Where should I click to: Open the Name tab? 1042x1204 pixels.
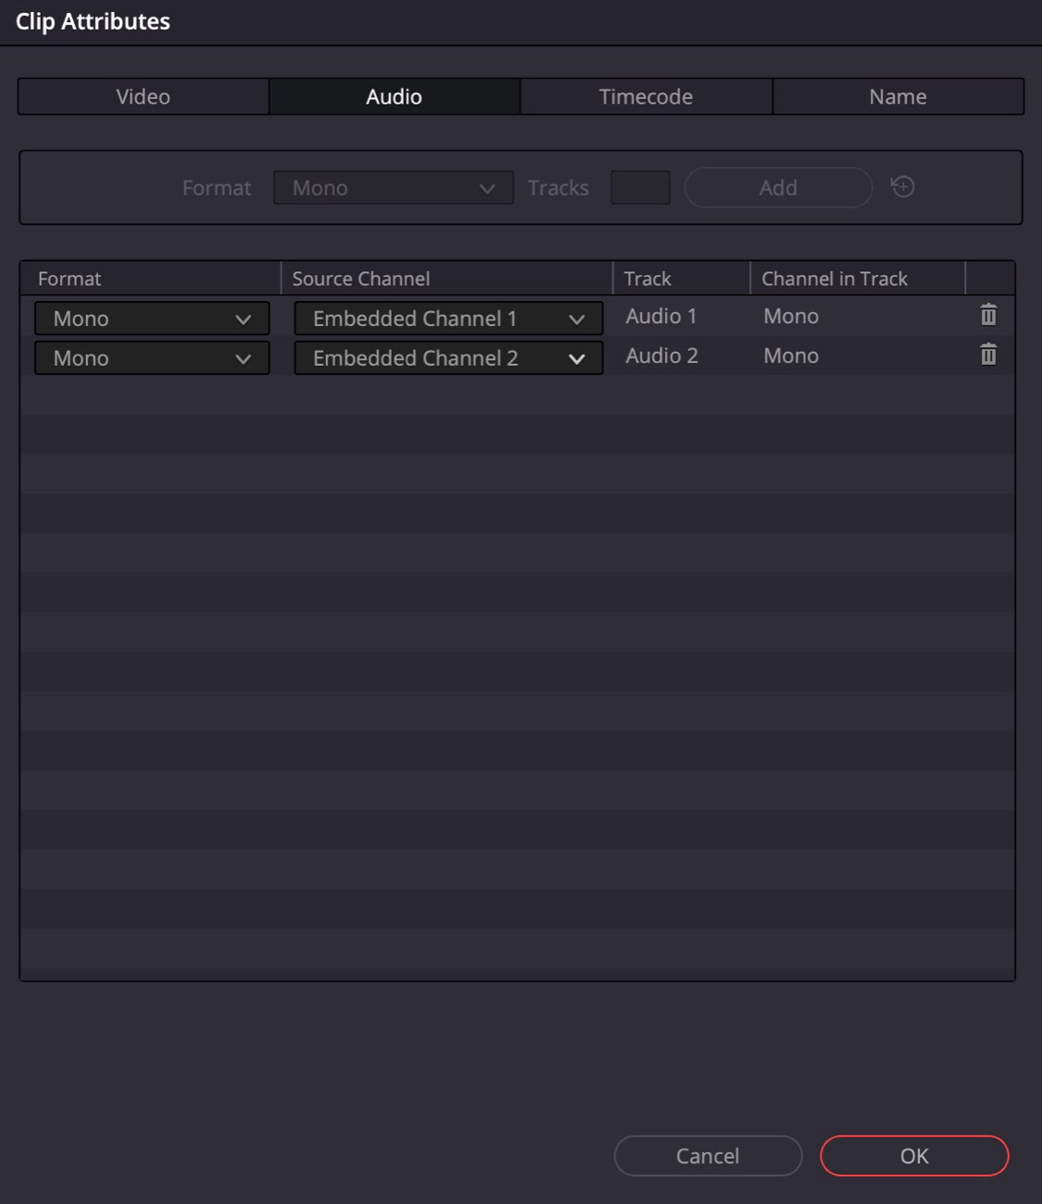click(898, 96)
